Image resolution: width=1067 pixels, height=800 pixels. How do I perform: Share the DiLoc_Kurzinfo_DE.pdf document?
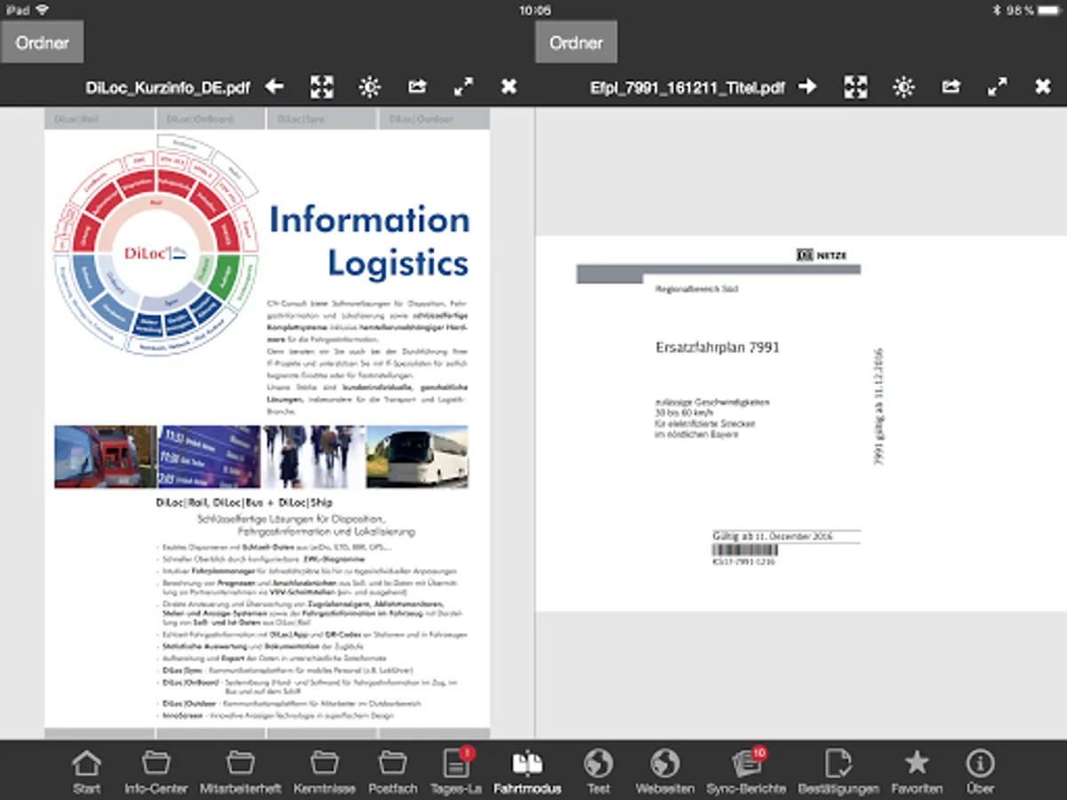click(x=417, y=87)
